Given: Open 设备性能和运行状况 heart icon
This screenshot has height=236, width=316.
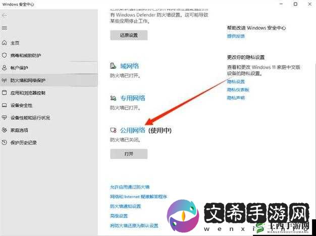Looking at the screenshot, I should pos(5,118).
